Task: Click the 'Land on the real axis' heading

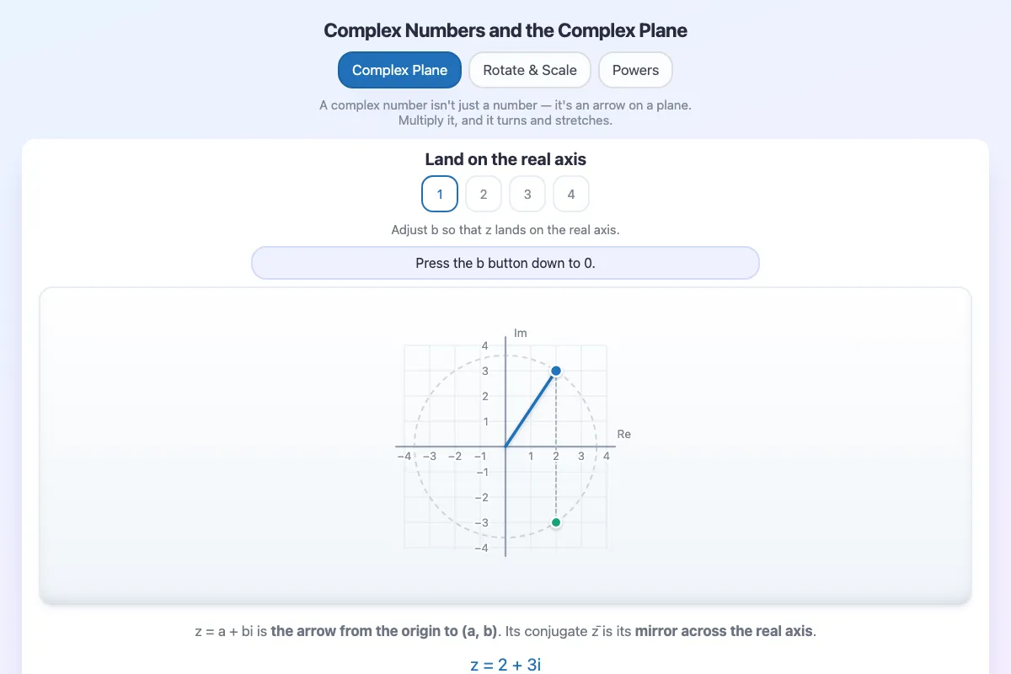Action: 505,159
